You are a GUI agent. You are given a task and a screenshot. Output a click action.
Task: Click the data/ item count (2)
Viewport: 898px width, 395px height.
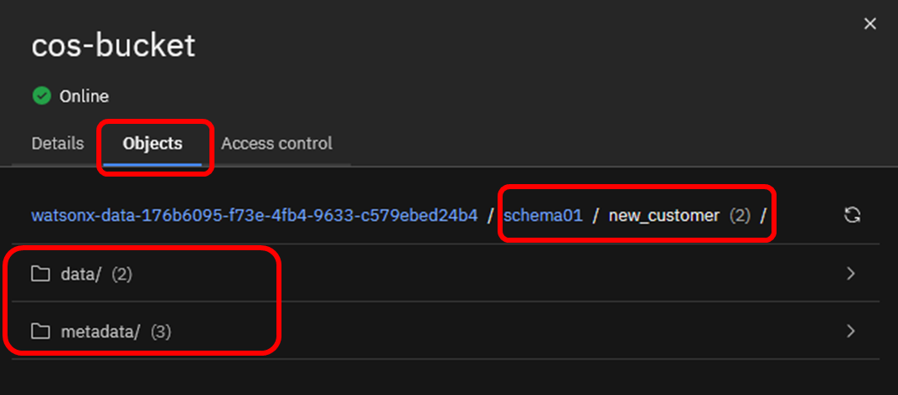121,274
